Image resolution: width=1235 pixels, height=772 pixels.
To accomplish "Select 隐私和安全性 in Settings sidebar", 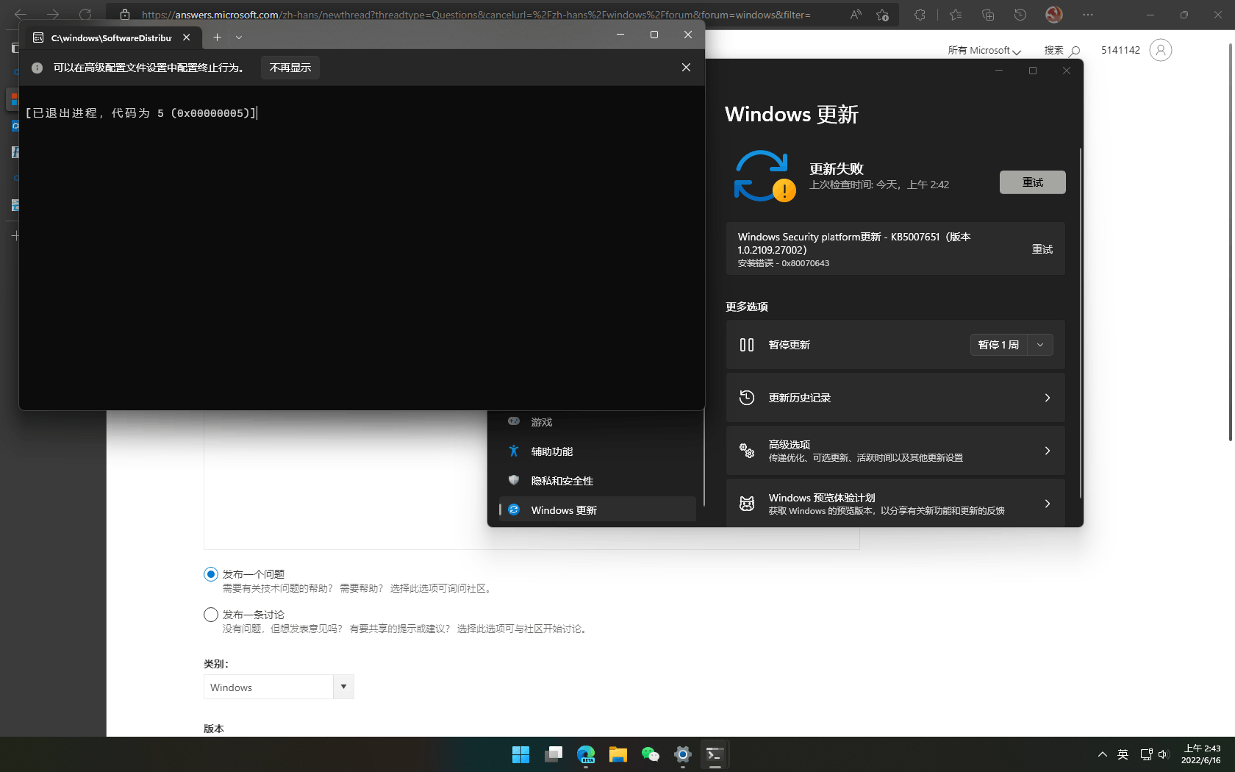I will (598, 481).
